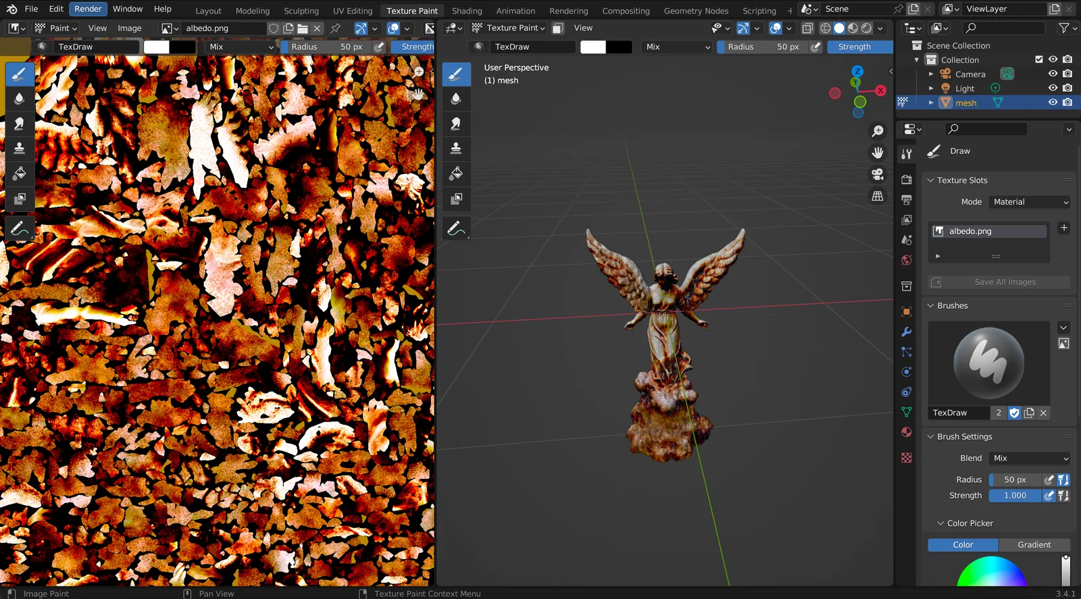This screenshot has height=599, width=1081.
Task: Open the Render menu
Action: 89,9
